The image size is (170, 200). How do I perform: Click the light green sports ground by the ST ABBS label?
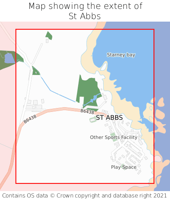(93, 119)
